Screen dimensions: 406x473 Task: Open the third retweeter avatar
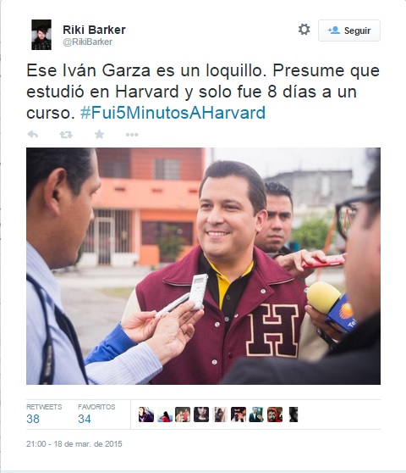(183, 415)
